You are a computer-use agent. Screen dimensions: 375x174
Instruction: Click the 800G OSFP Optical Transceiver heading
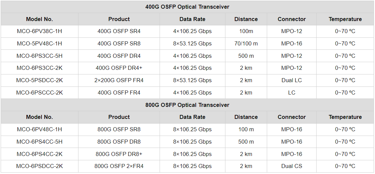tap(187, 105)
